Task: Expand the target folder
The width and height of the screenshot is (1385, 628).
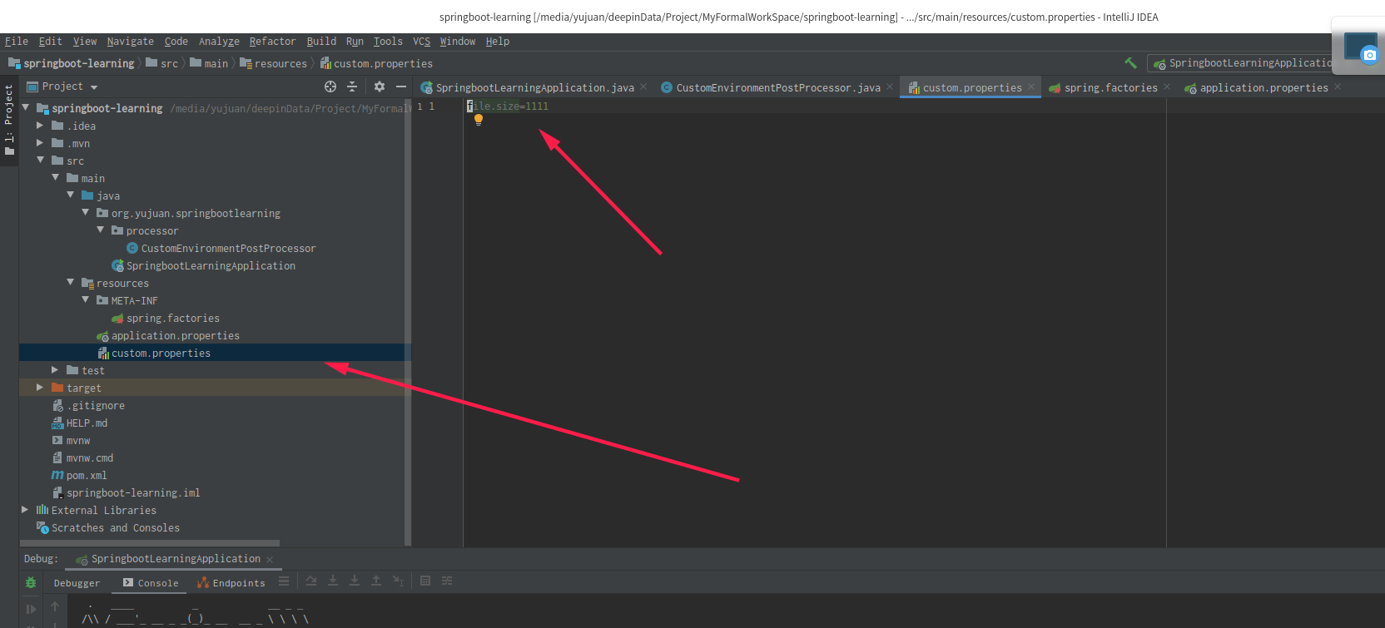Action: point(39,388)
